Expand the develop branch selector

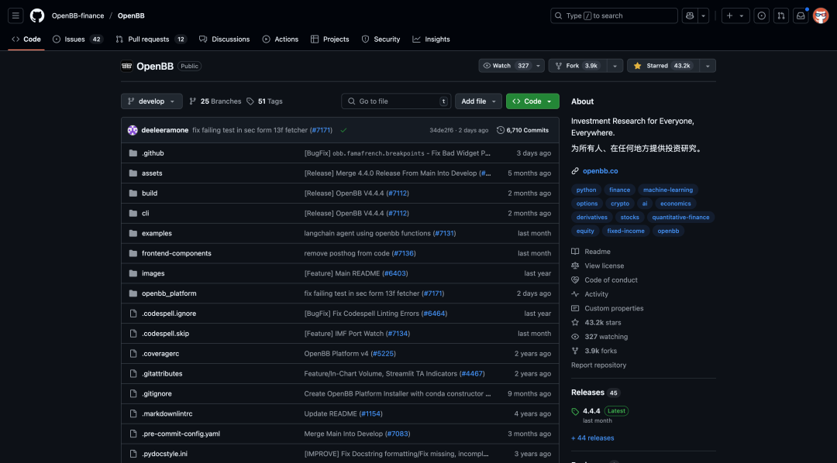[x=152, y=101]
